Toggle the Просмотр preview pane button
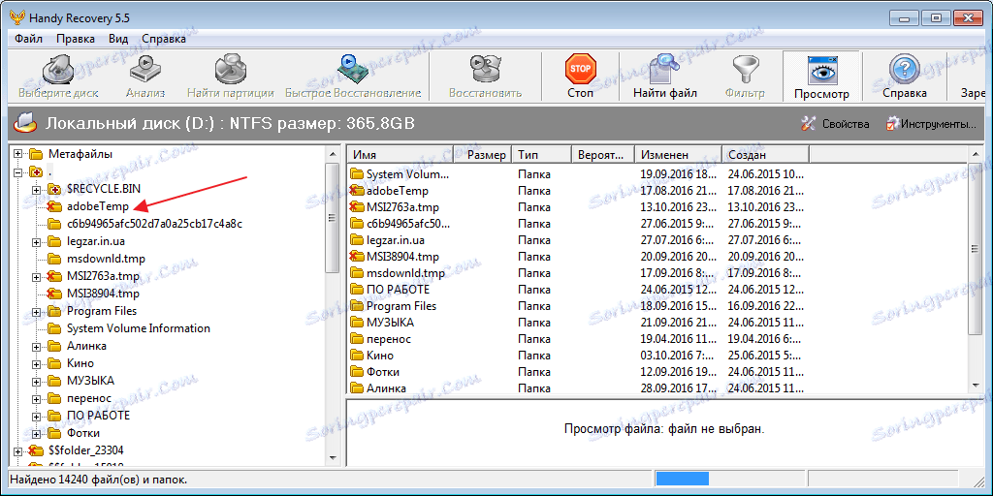This screenshot has width=993, height=496. coord(821,77)
